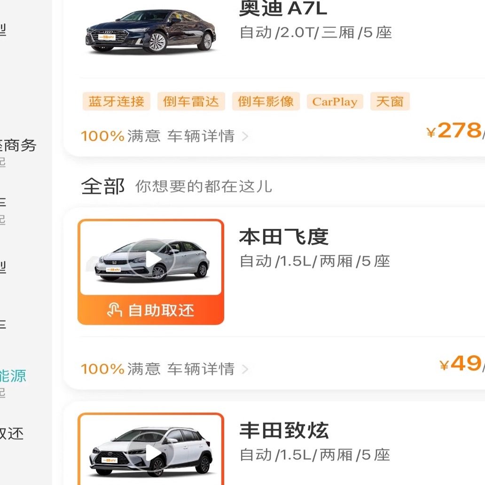The image size is (485, 485).
Task: Open the 本田飞度 car title
Action: 283,237
